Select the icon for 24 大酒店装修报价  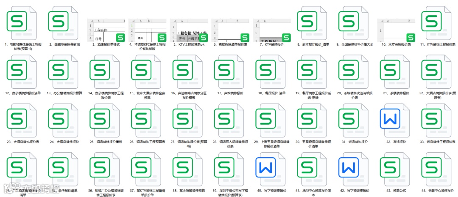click(63, 121)
